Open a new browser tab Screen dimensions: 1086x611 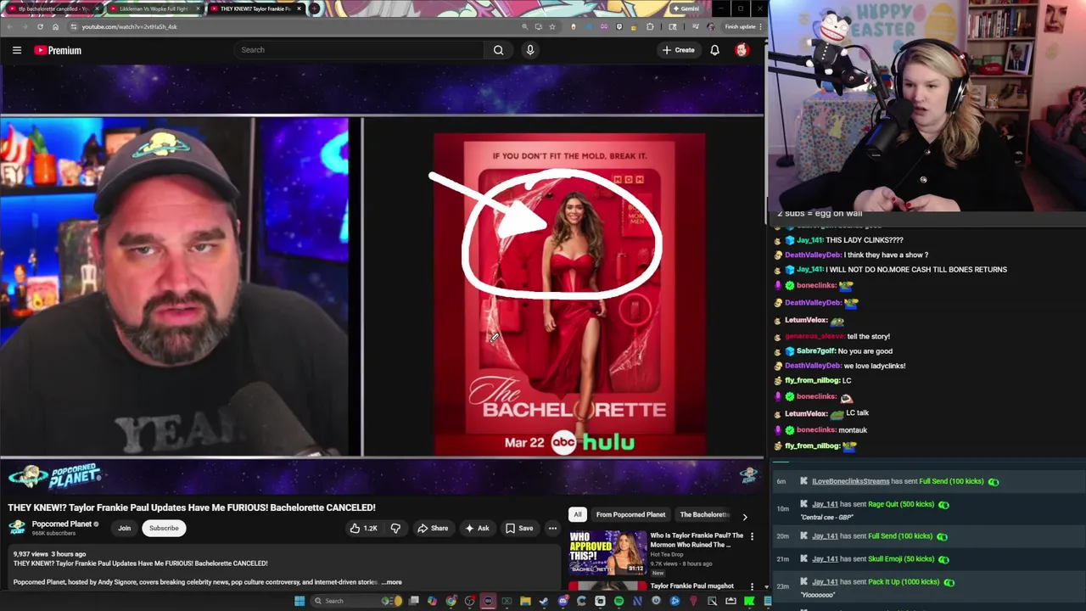(x=315, y=8)
